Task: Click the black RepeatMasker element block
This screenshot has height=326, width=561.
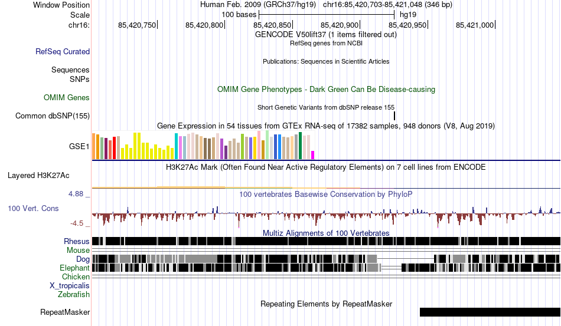Action: click(490, 312)
